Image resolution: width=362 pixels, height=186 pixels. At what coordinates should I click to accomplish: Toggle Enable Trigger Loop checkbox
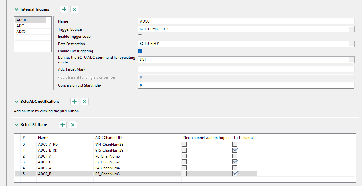[140, 37]
